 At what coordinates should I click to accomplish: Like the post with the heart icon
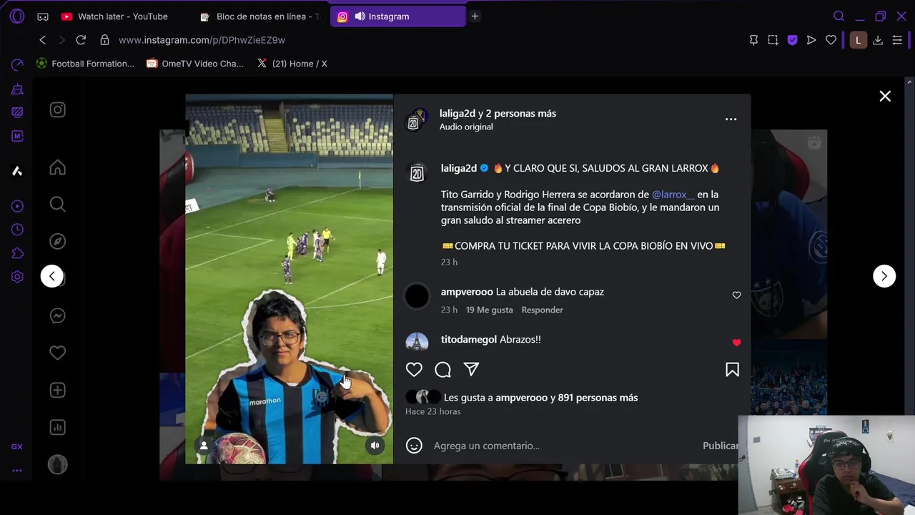(414, 370)
